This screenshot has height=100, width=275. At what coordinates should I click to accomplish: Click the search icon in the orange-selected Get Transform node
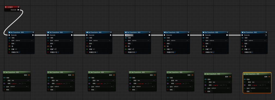[265, 85]
